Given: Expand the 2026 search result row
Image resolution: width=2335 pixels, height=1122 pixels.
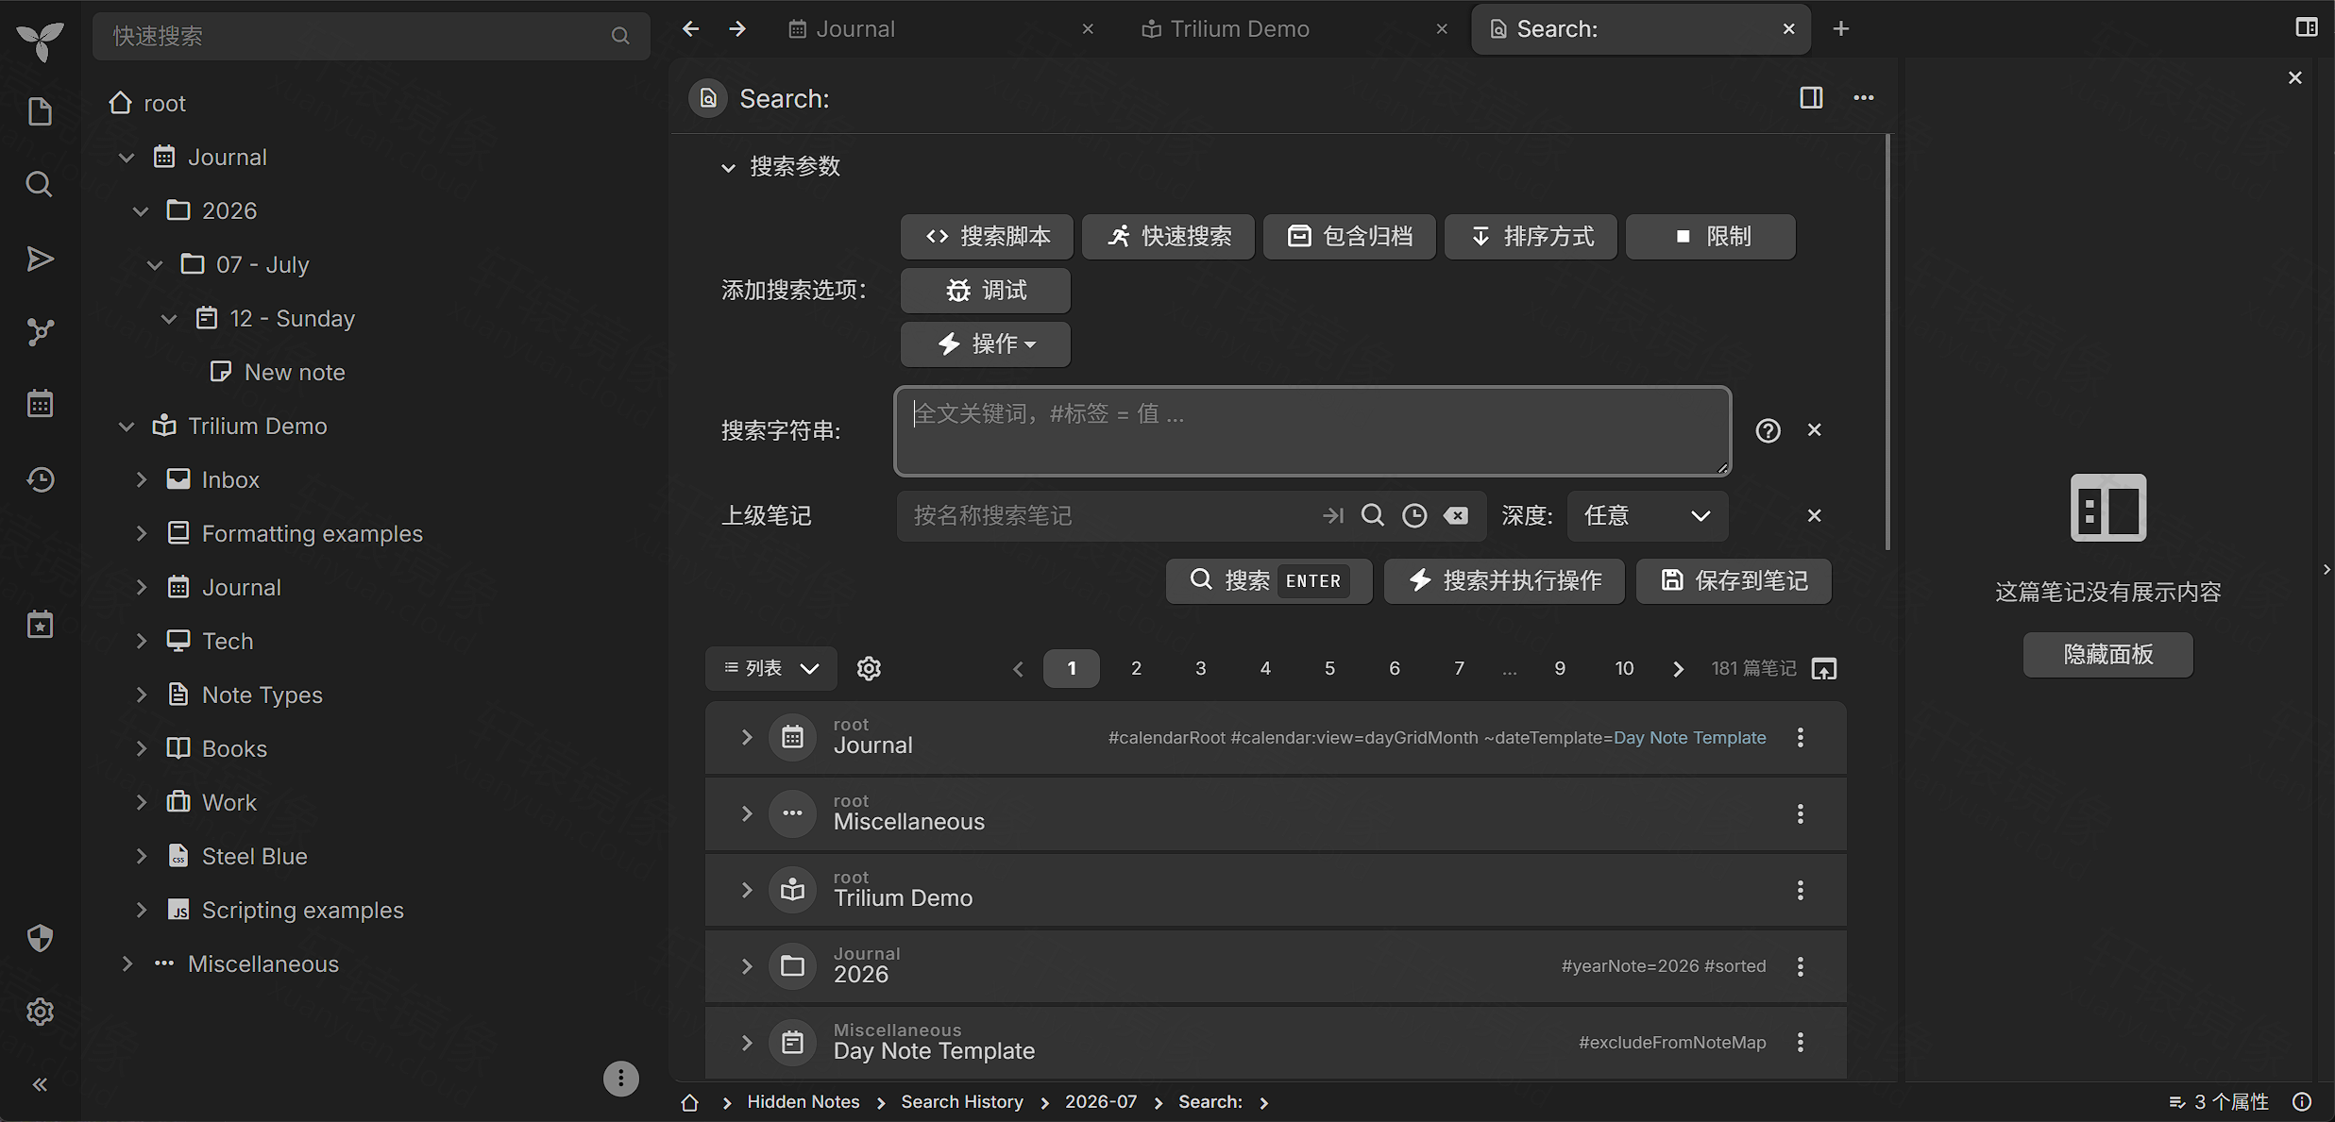Looking at the screenshot, I should tap(746, 966).
